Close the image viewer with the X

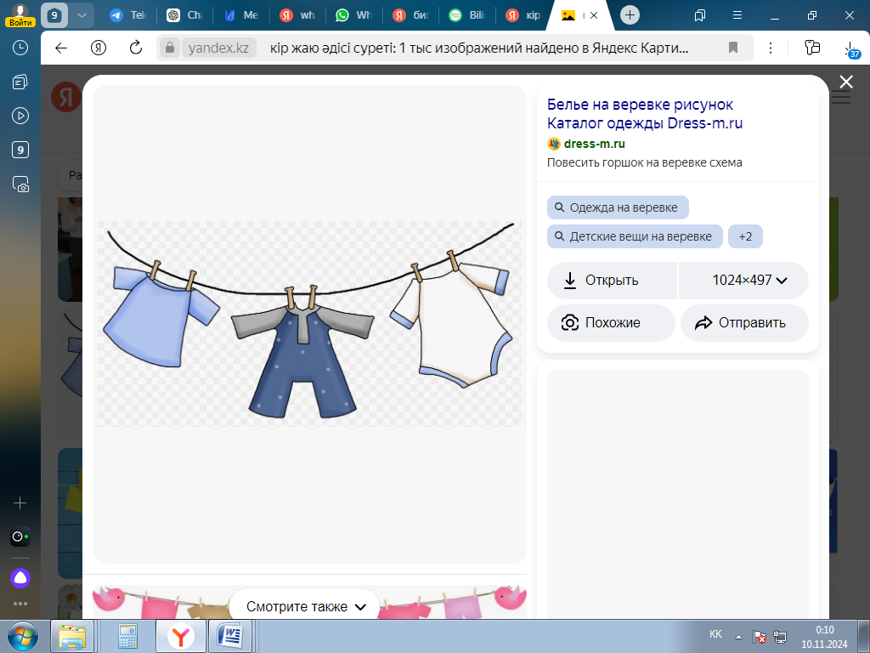coord(845,82)
